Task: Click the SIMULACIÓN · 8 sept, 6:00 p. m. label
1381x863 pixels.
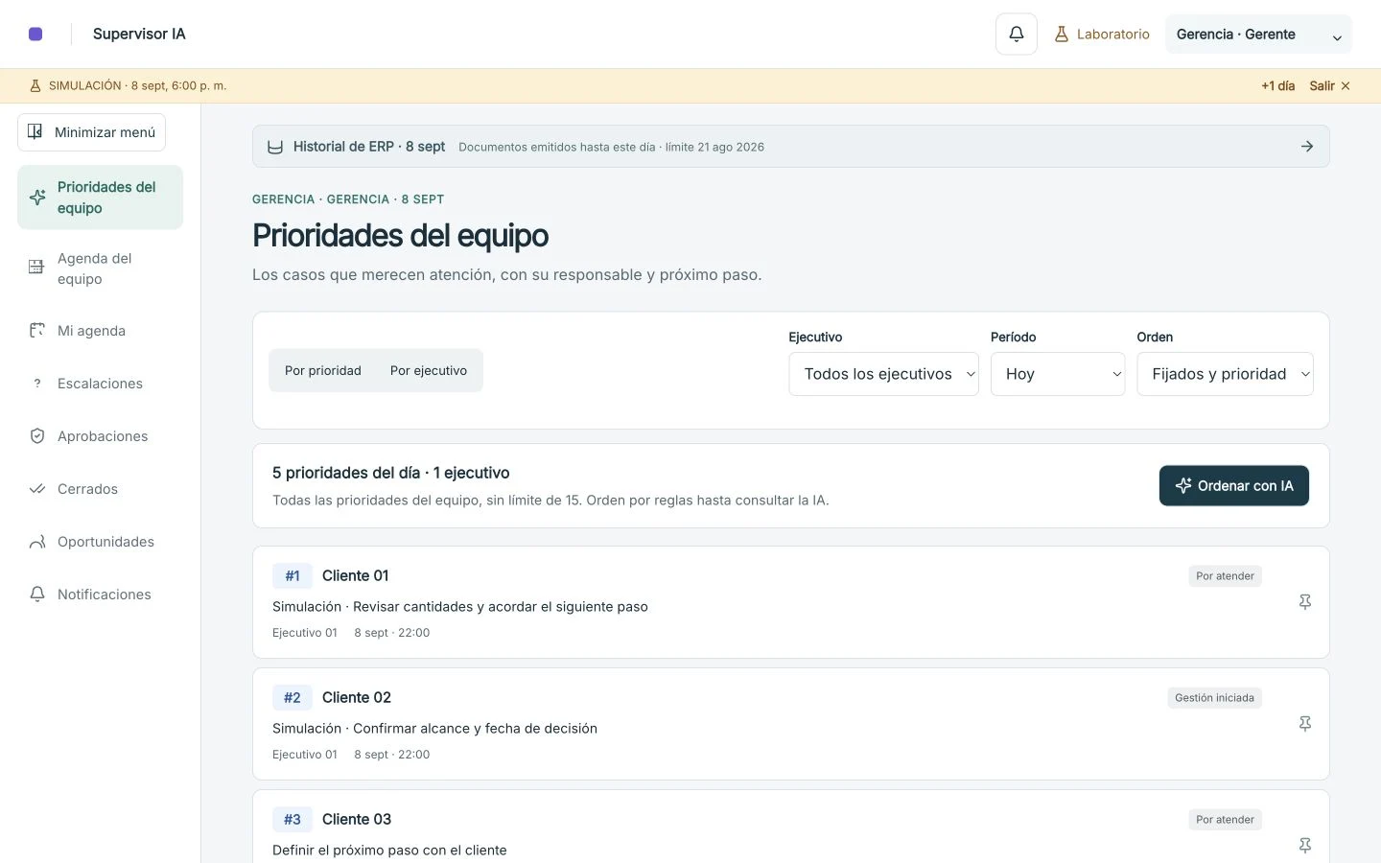Action: [x=137, y=86]
